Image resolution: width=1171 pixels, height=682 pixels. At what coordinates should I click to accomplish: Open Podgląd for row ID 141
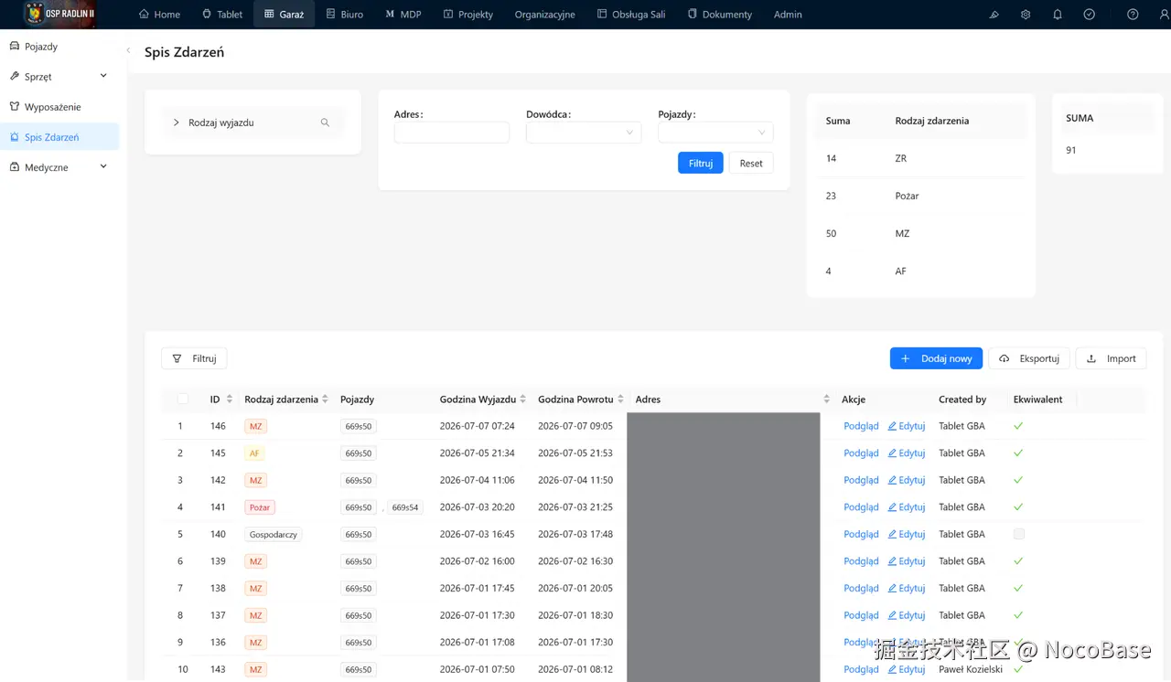tap(861, 506)
